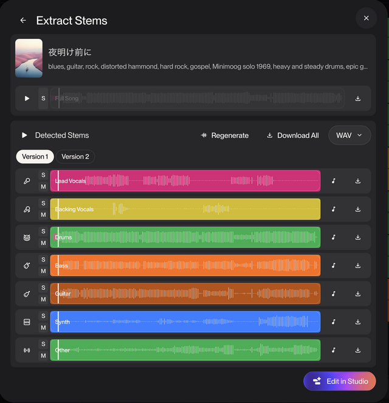Screen dimensions: 389x403
Task: Switch to Version 2 tab
Action: click(x=75, y=157)
